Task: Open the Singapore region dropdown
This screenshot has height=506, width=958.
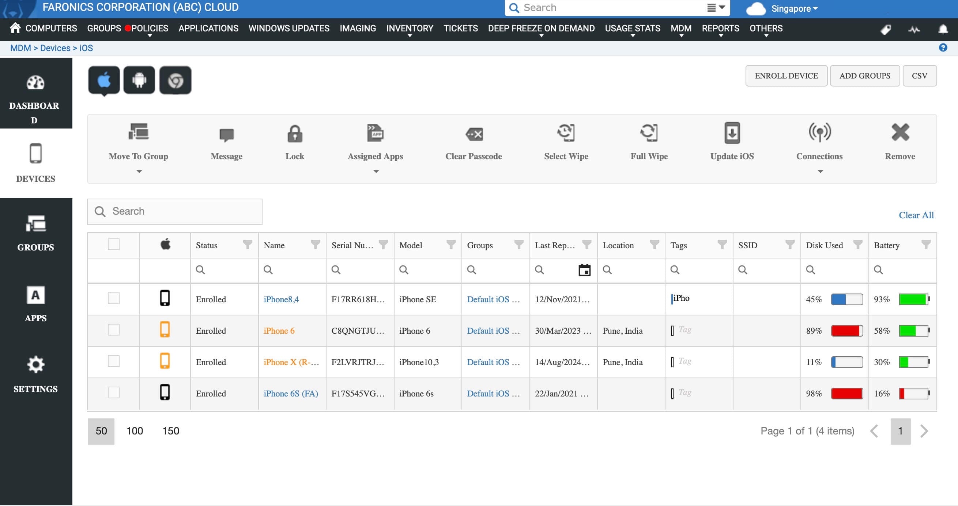Action: 794,8
